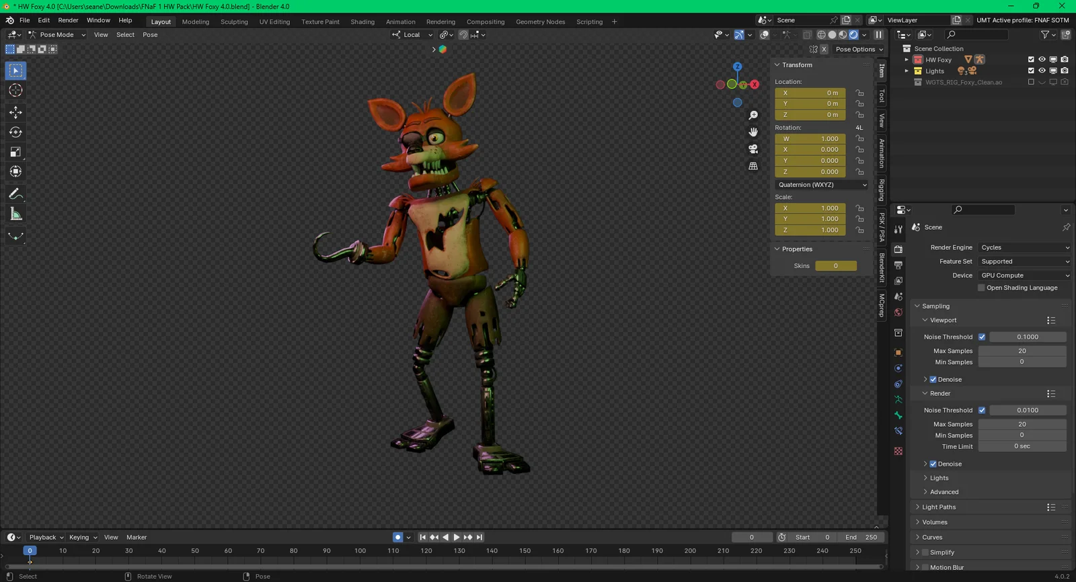Open the Object properties tab icon
This screenshot has width=1076, height=582.
click(x=898, y=353)
